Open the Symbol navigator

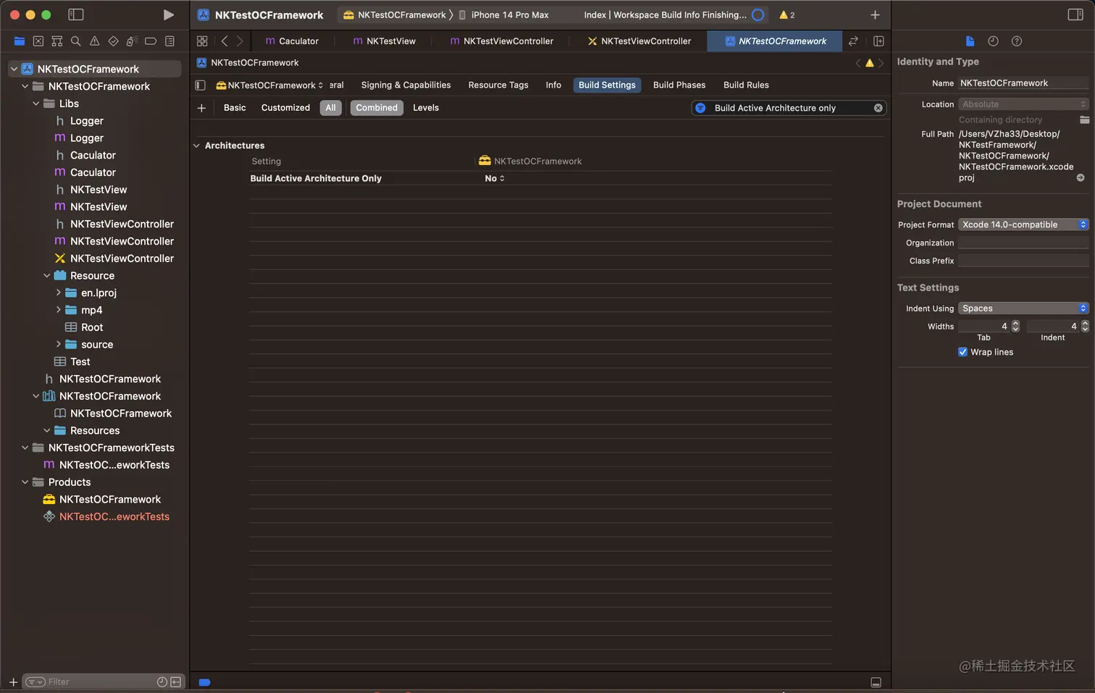[57, 41]
